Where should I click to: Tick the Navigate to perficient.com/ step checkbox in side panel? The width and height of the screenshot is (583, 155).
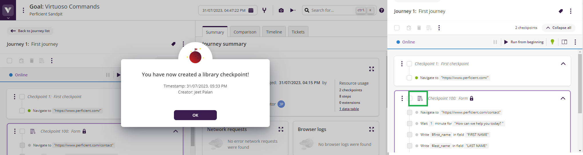(409, 78)
